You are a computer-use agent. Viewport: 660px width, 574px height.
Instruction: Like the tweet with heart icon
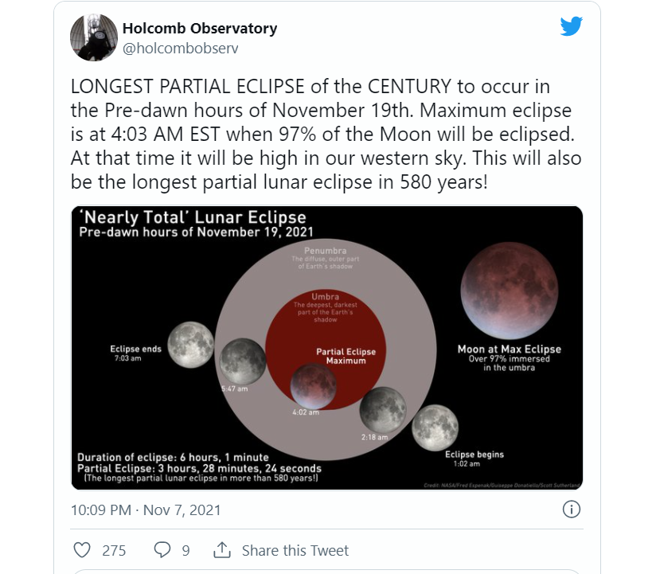pos(82,550)
